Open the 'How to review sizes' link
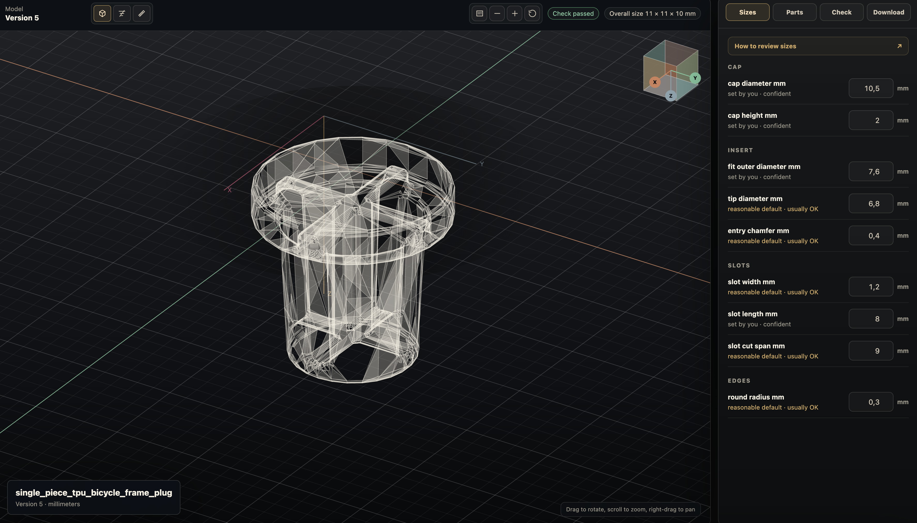917x523 pixels. point(818,46)
